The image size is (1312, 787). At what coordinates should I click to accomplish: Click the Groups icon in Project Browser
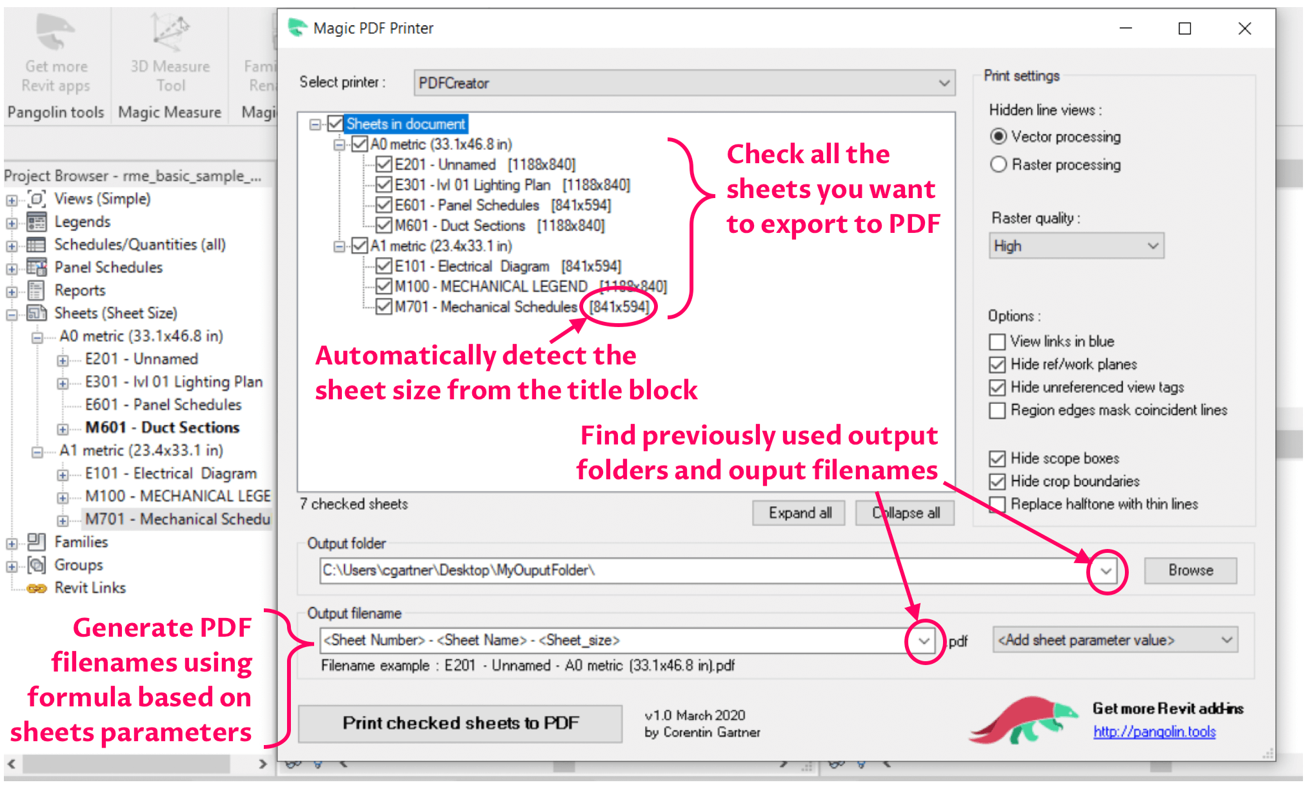37,565
